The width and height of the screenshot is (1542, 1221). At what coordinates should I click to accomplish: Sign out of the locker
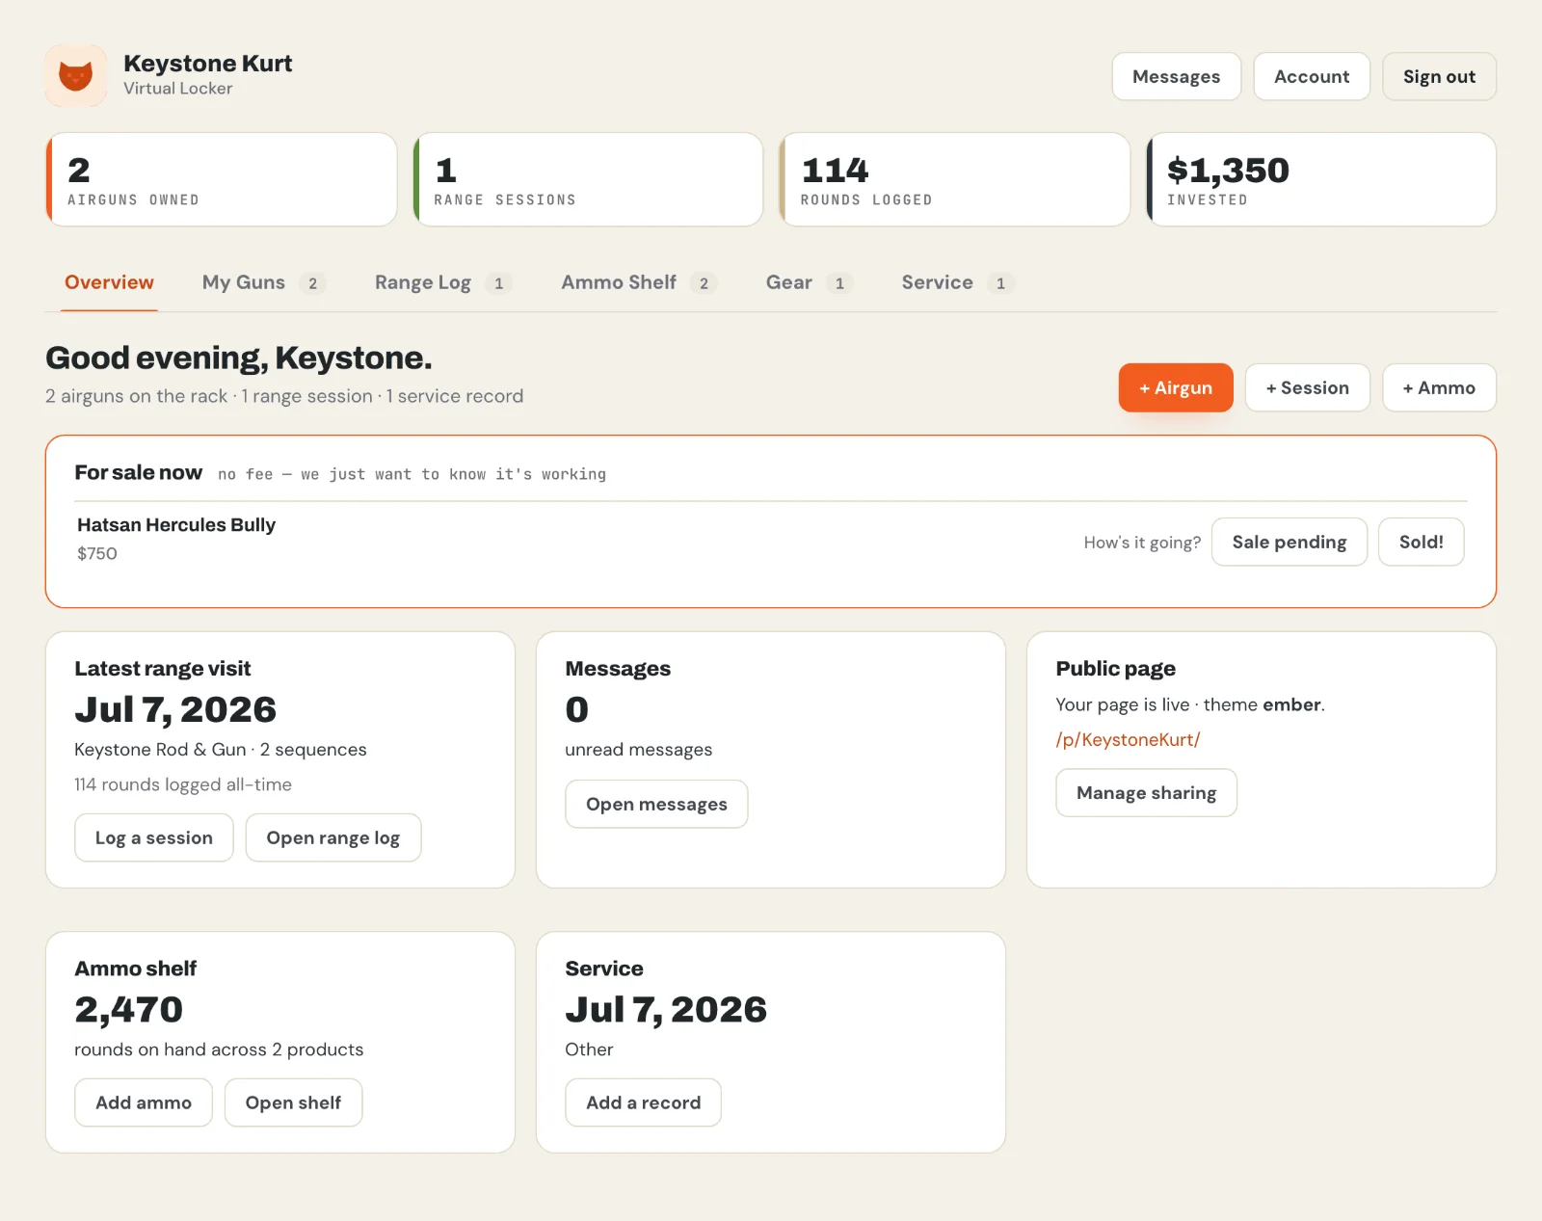(x=1439, y=76)
